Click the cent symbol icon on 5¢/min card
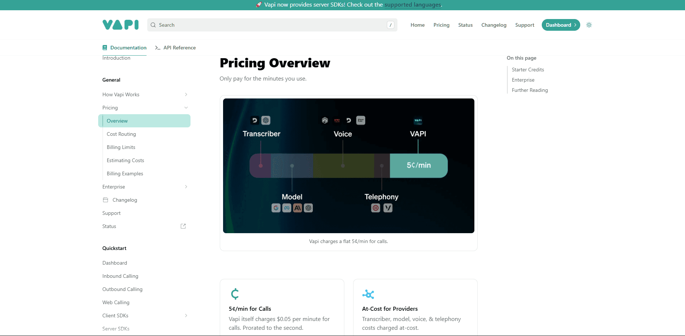685x336 pixels. [x=235, y=294]
